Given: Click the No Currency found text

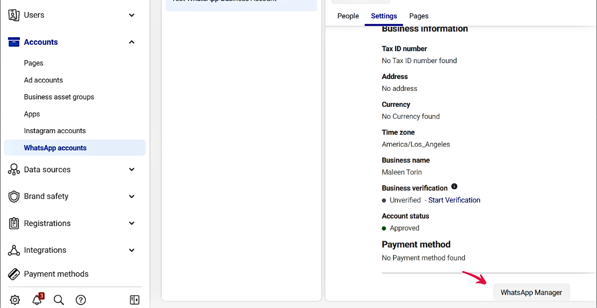Looking at the screenshot, I should pyautogui.click(x=411, y=116).
